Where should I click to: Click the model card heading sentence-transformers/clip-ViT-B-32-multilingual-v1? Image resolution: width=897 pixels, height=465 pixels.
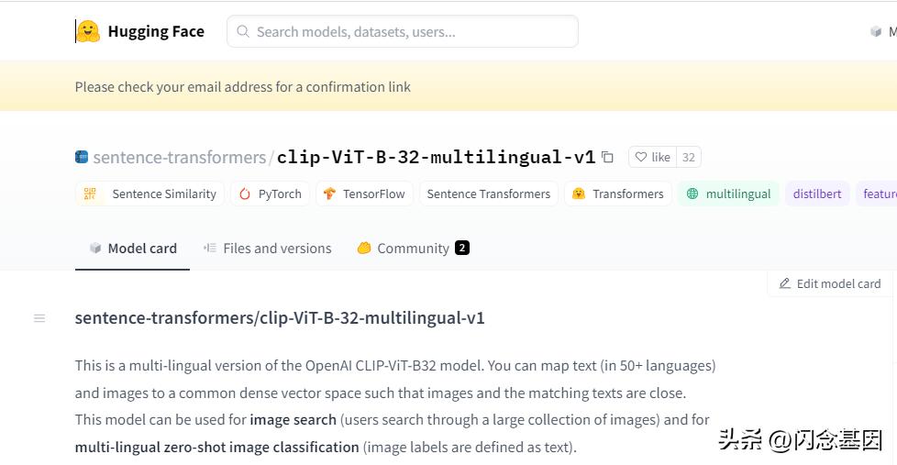(280, 318)
